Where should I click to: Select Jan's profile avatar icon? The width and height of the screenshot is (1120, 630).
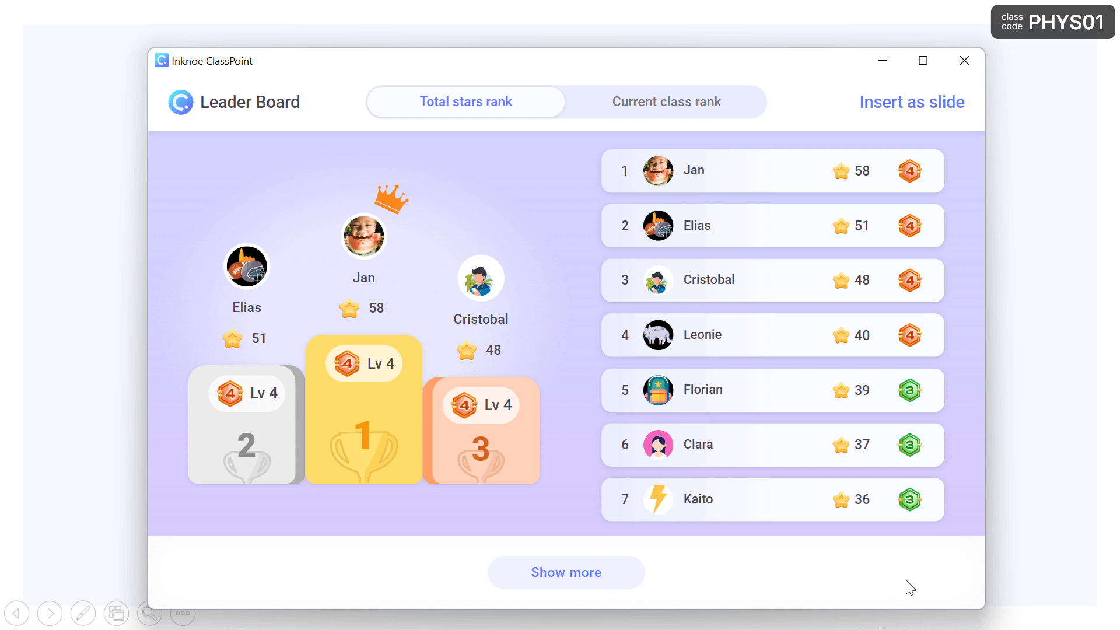pos(657,170)
